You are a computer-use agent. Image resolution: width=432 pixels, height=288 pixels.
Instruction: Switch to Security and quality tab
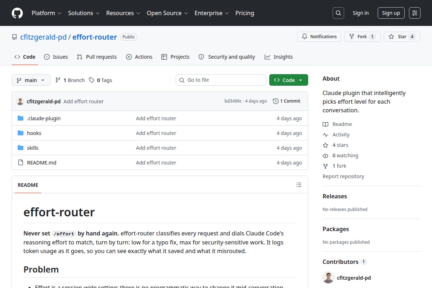[x=227, y=57]
